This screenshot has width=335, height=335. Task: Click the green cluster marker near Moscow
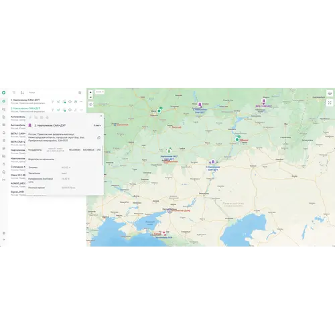pos(159,111)
